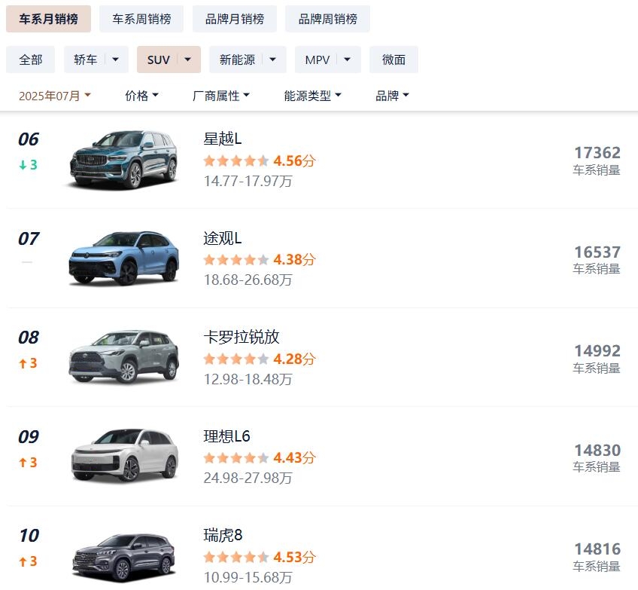Open the 品牌 filter dropdown
The image size is (638, 590).
click(x=392, y=96)
